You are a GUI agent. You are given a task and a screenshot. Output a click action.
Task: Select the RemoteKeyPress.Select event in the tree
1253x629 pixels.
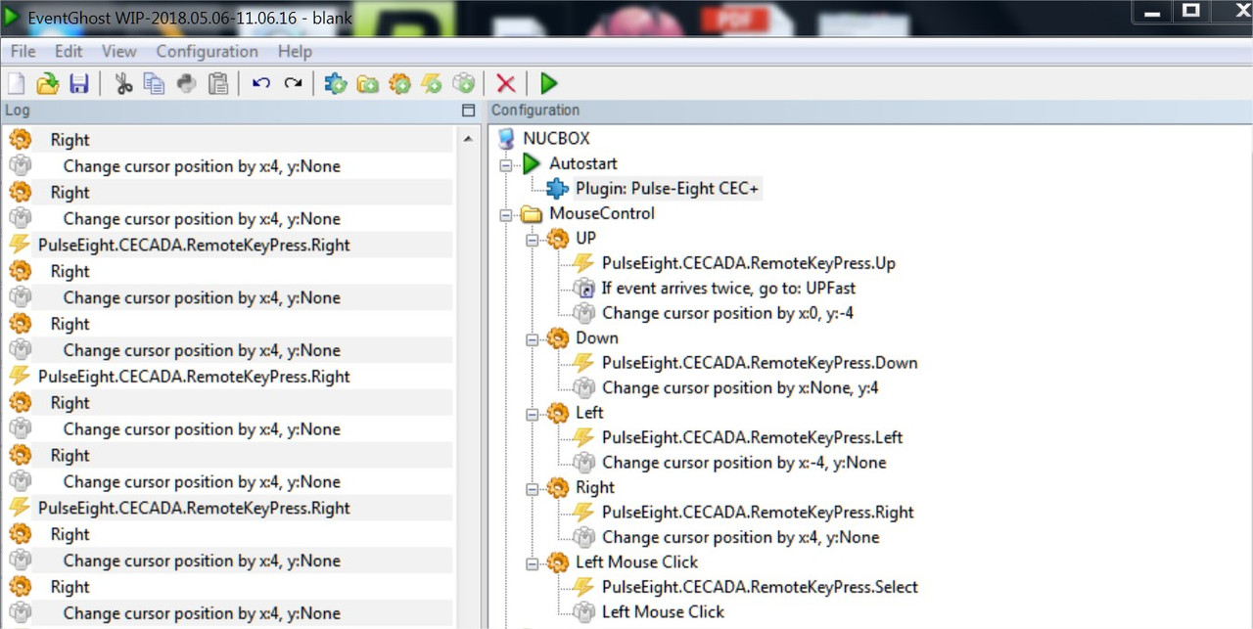click(x=760, y=587)
